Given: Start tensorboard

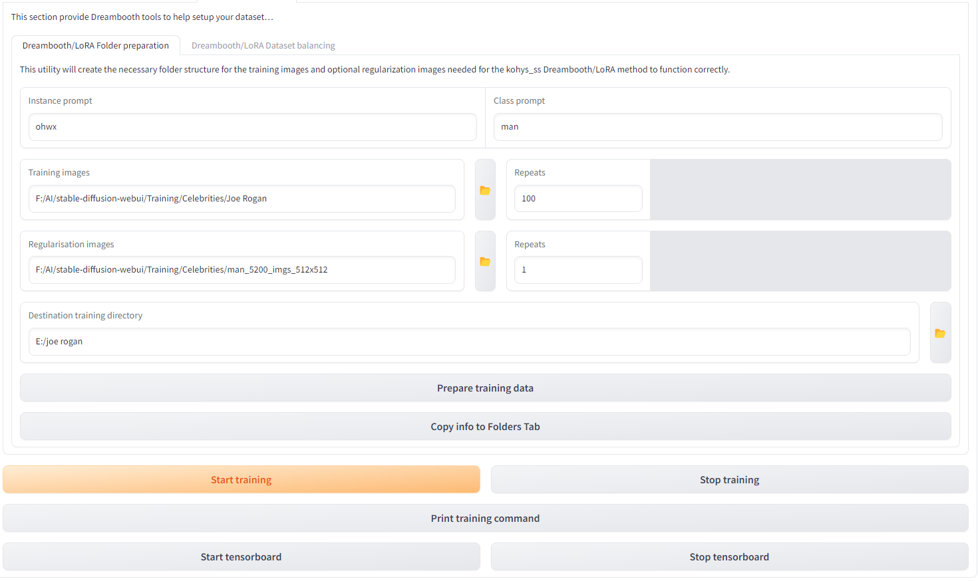Looking at the screenshot, I should tap(242, 557).
